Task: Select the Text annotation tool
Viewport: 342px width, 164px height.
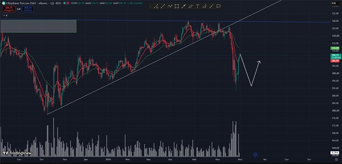Action: tap(197, 6)
